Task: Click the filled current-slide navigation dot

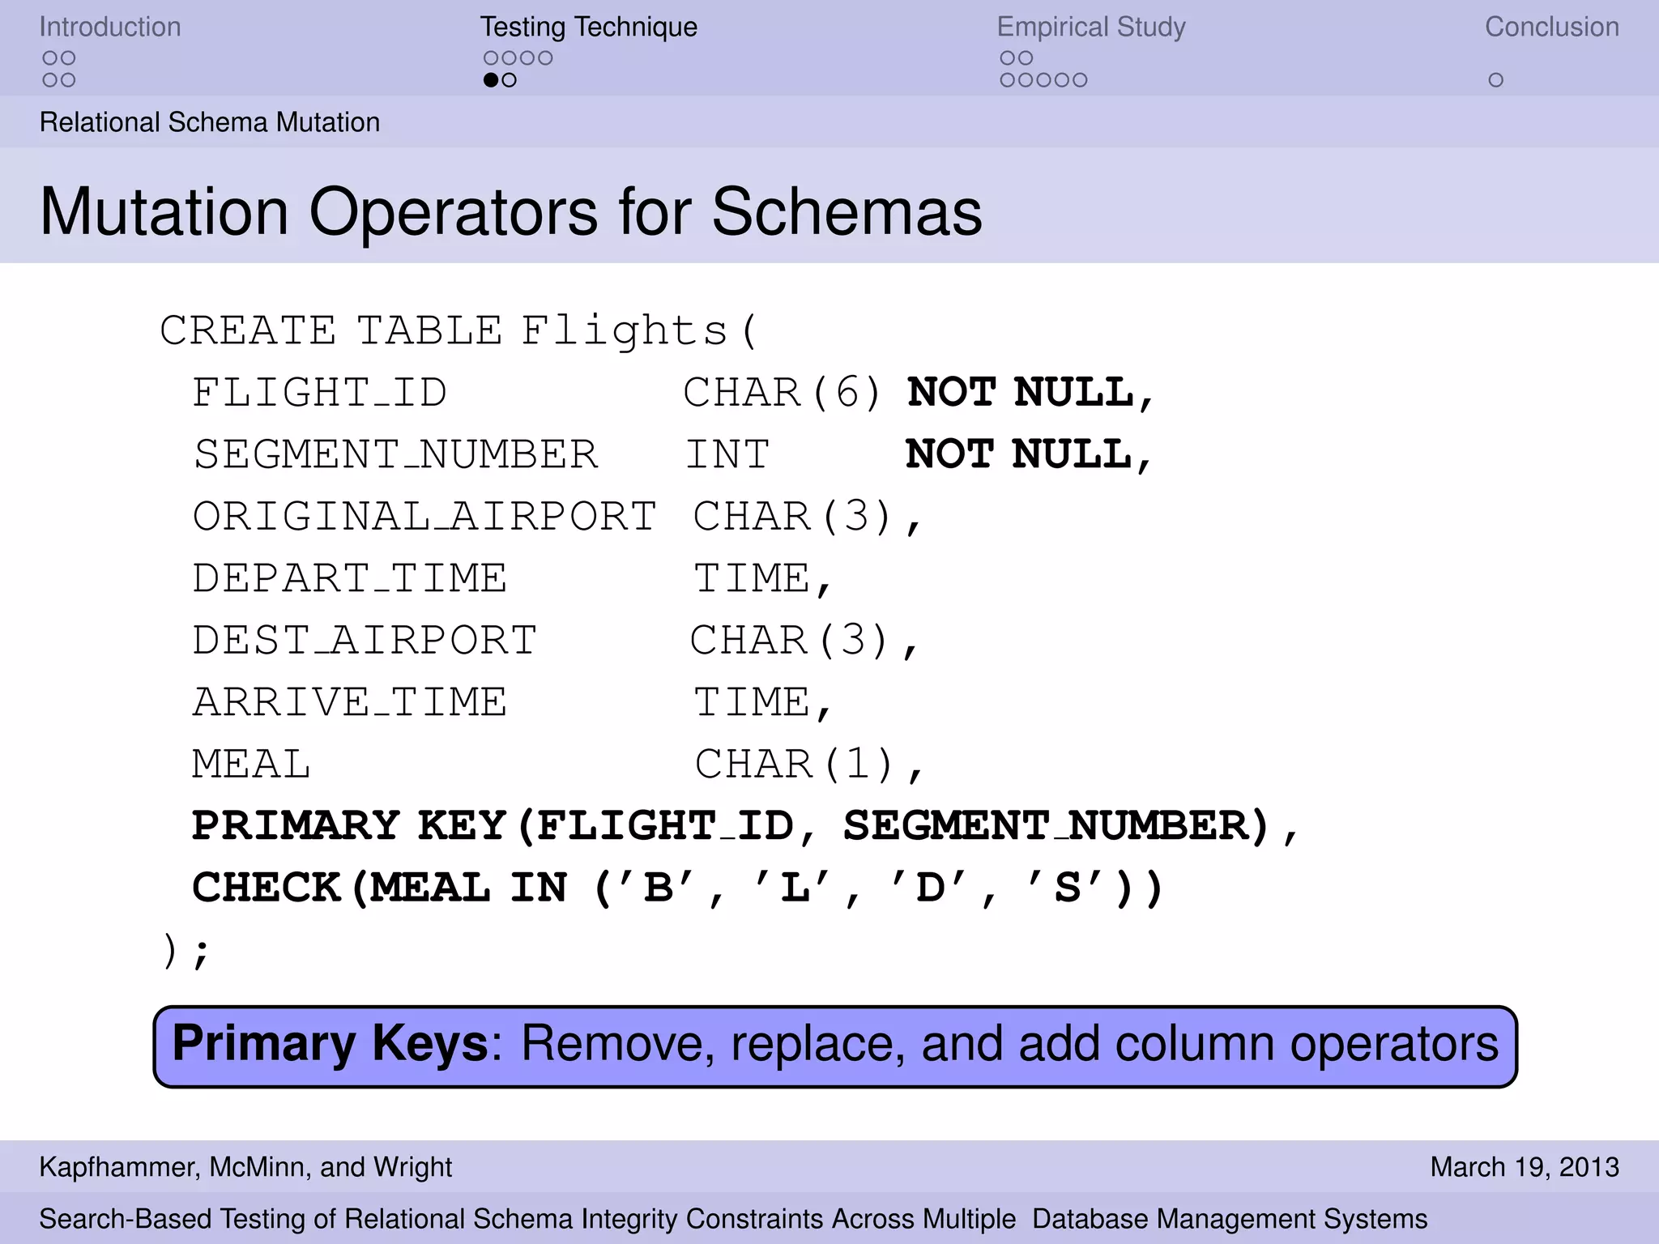Action: (491, 80)
